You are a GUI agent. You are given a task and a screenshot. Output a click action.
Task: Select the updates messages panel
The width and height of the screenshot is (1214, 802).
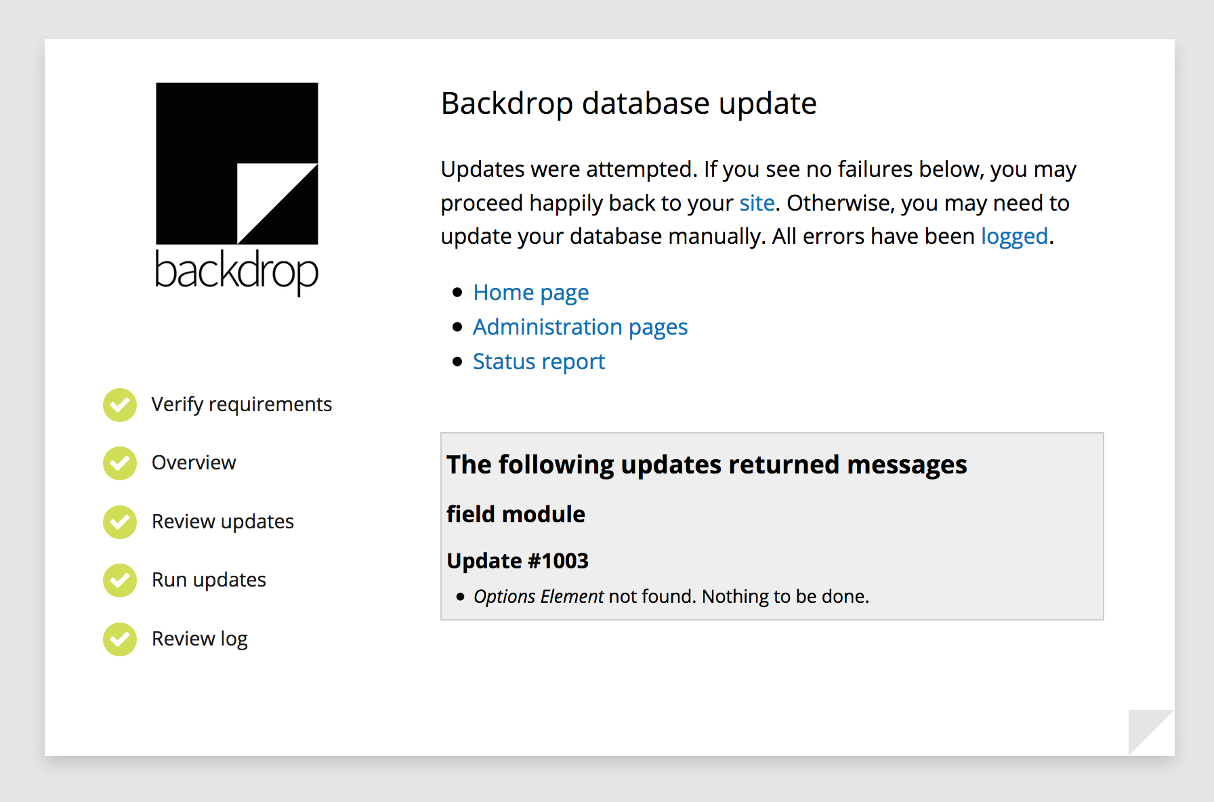pos(772,526)
